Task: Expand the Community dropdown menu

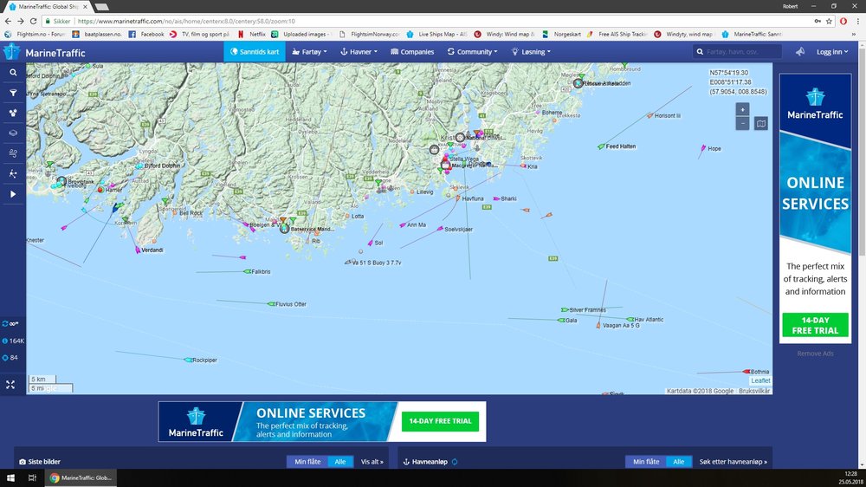Action: (x=472, y=51)
